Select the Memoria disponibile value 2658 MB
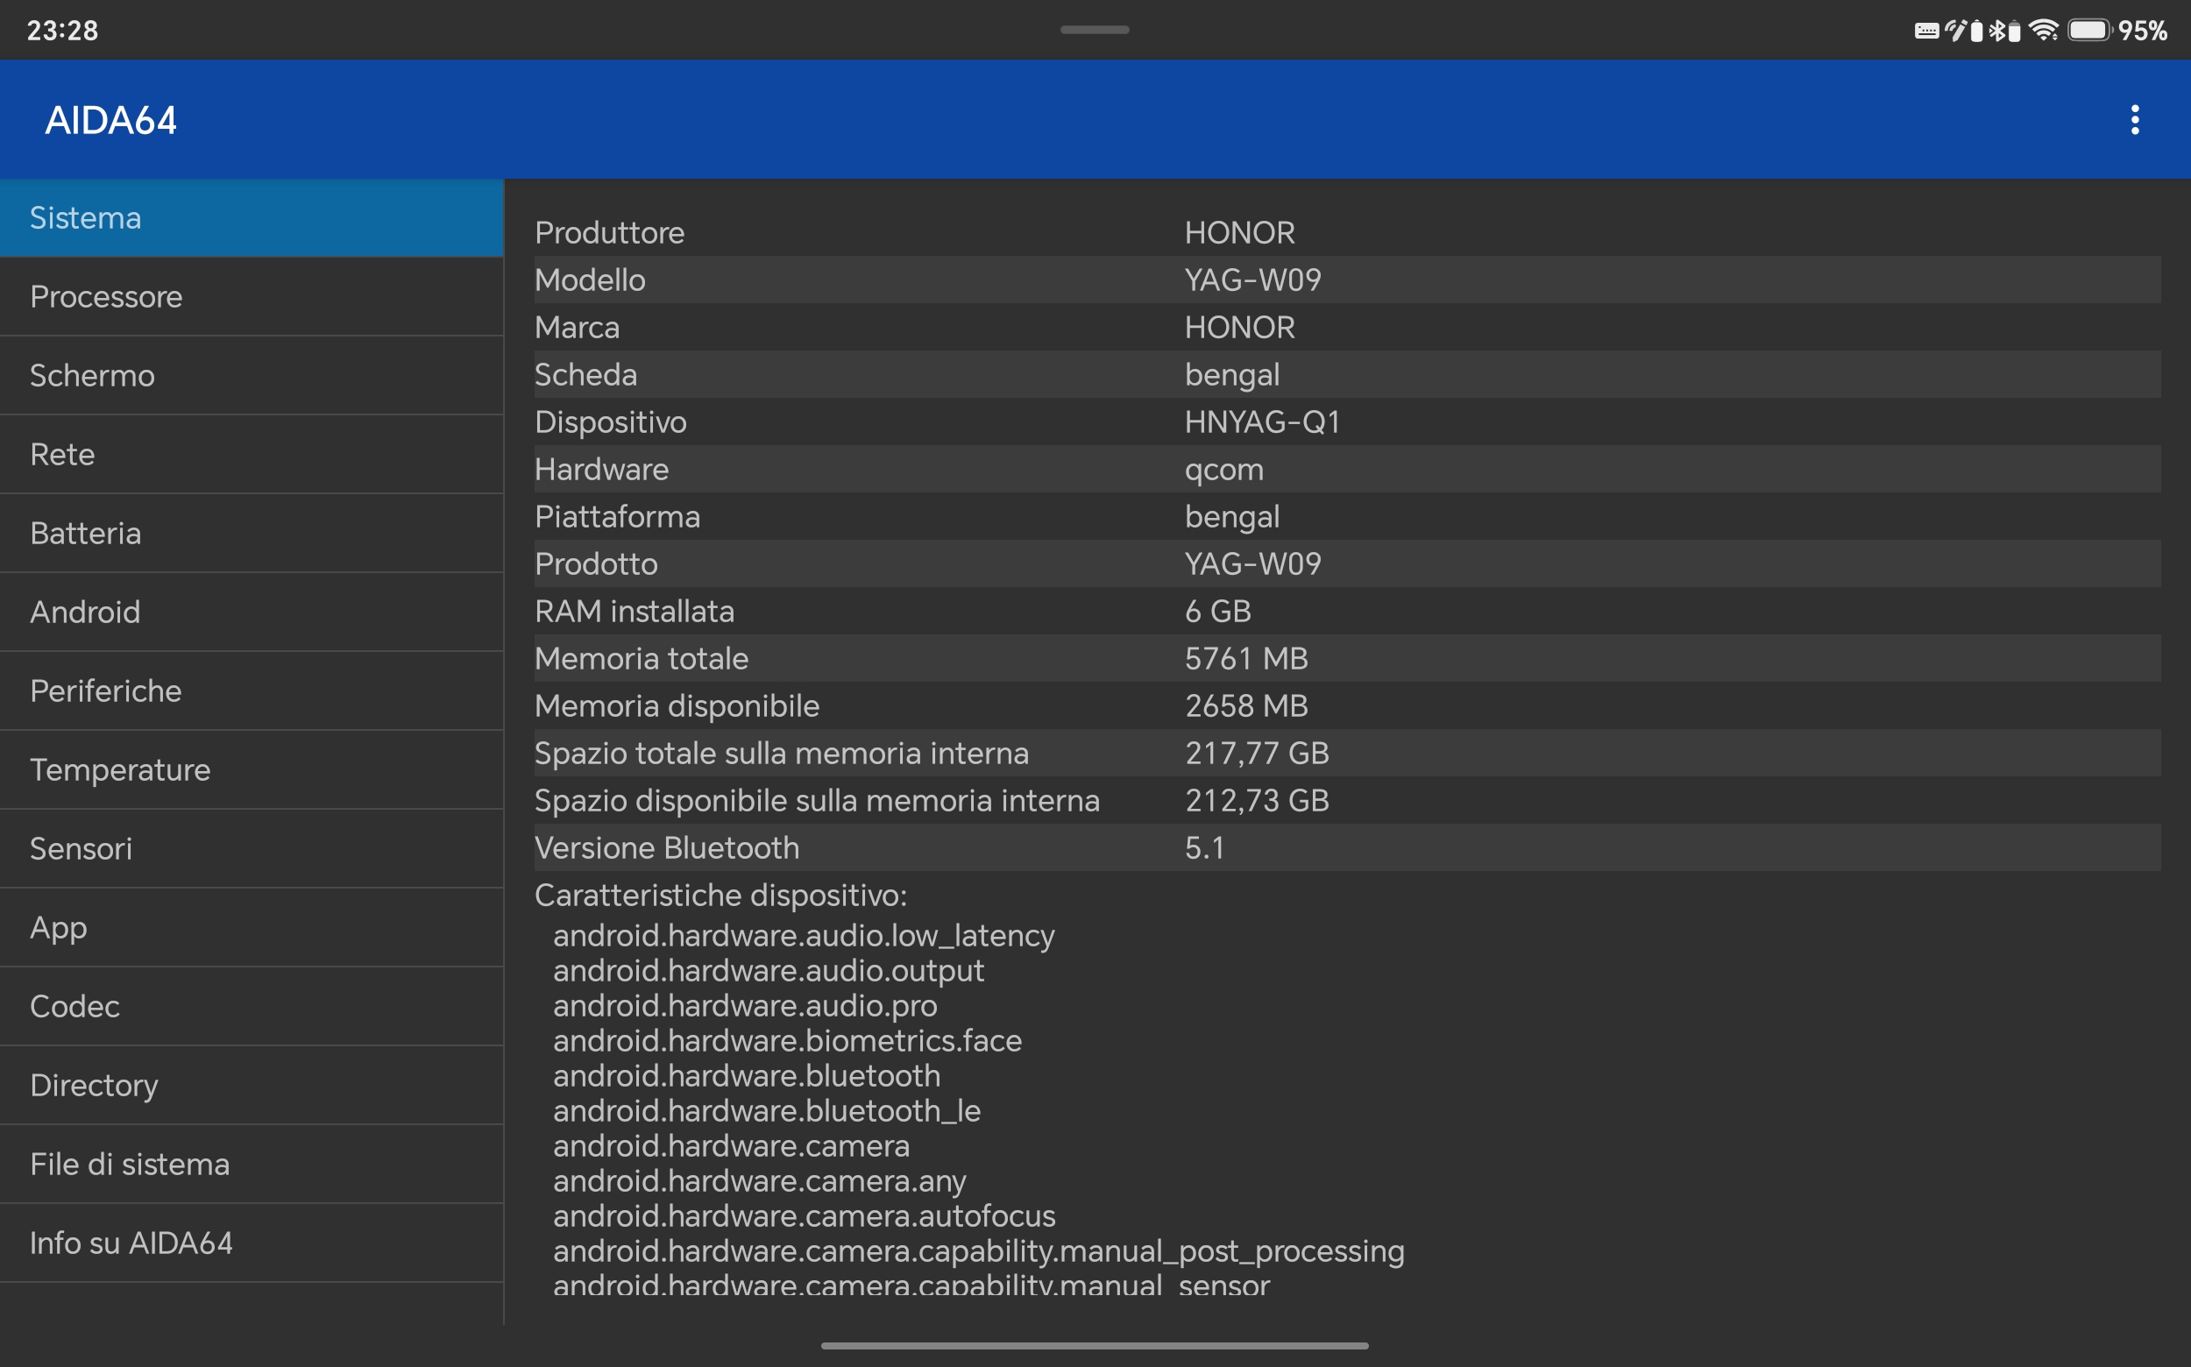 (x=1246, y=706)
